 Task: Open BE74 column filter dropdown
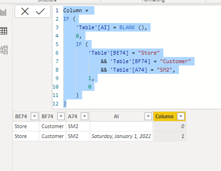pos(34,116)
